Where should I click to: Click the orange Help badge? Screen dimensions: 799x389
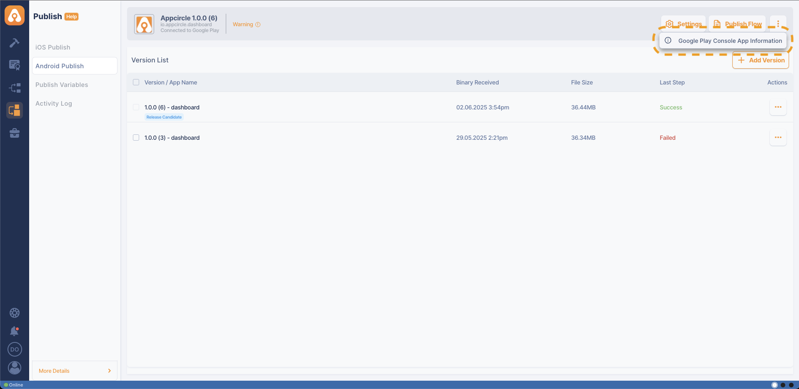[72, 17]
